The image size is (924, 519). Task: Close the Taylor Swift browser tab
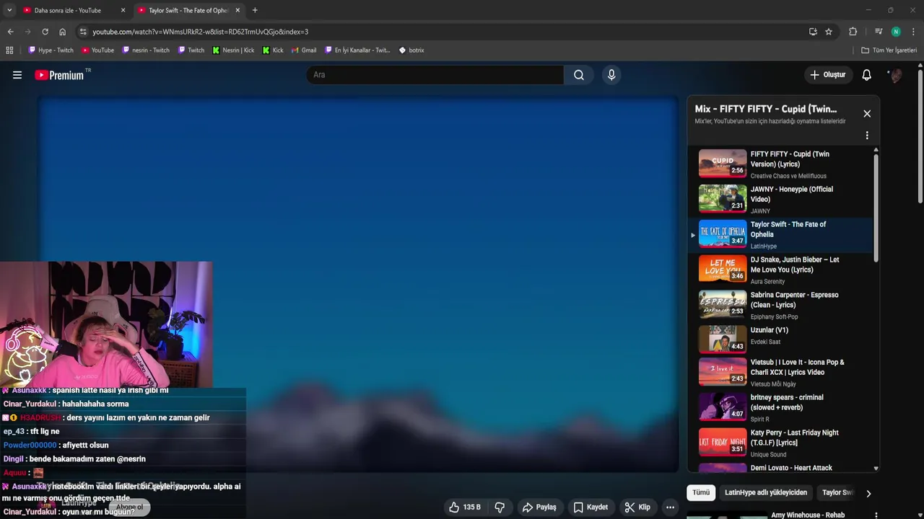coord(237,10)
